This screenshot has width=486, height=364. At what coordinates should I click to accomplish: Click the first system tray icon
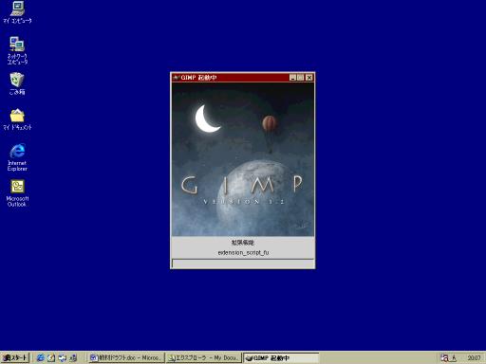444,357
